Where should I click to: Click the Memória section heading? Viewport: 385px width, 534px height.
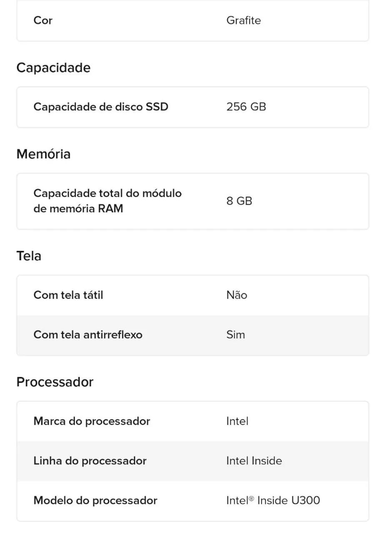(43, 154)
